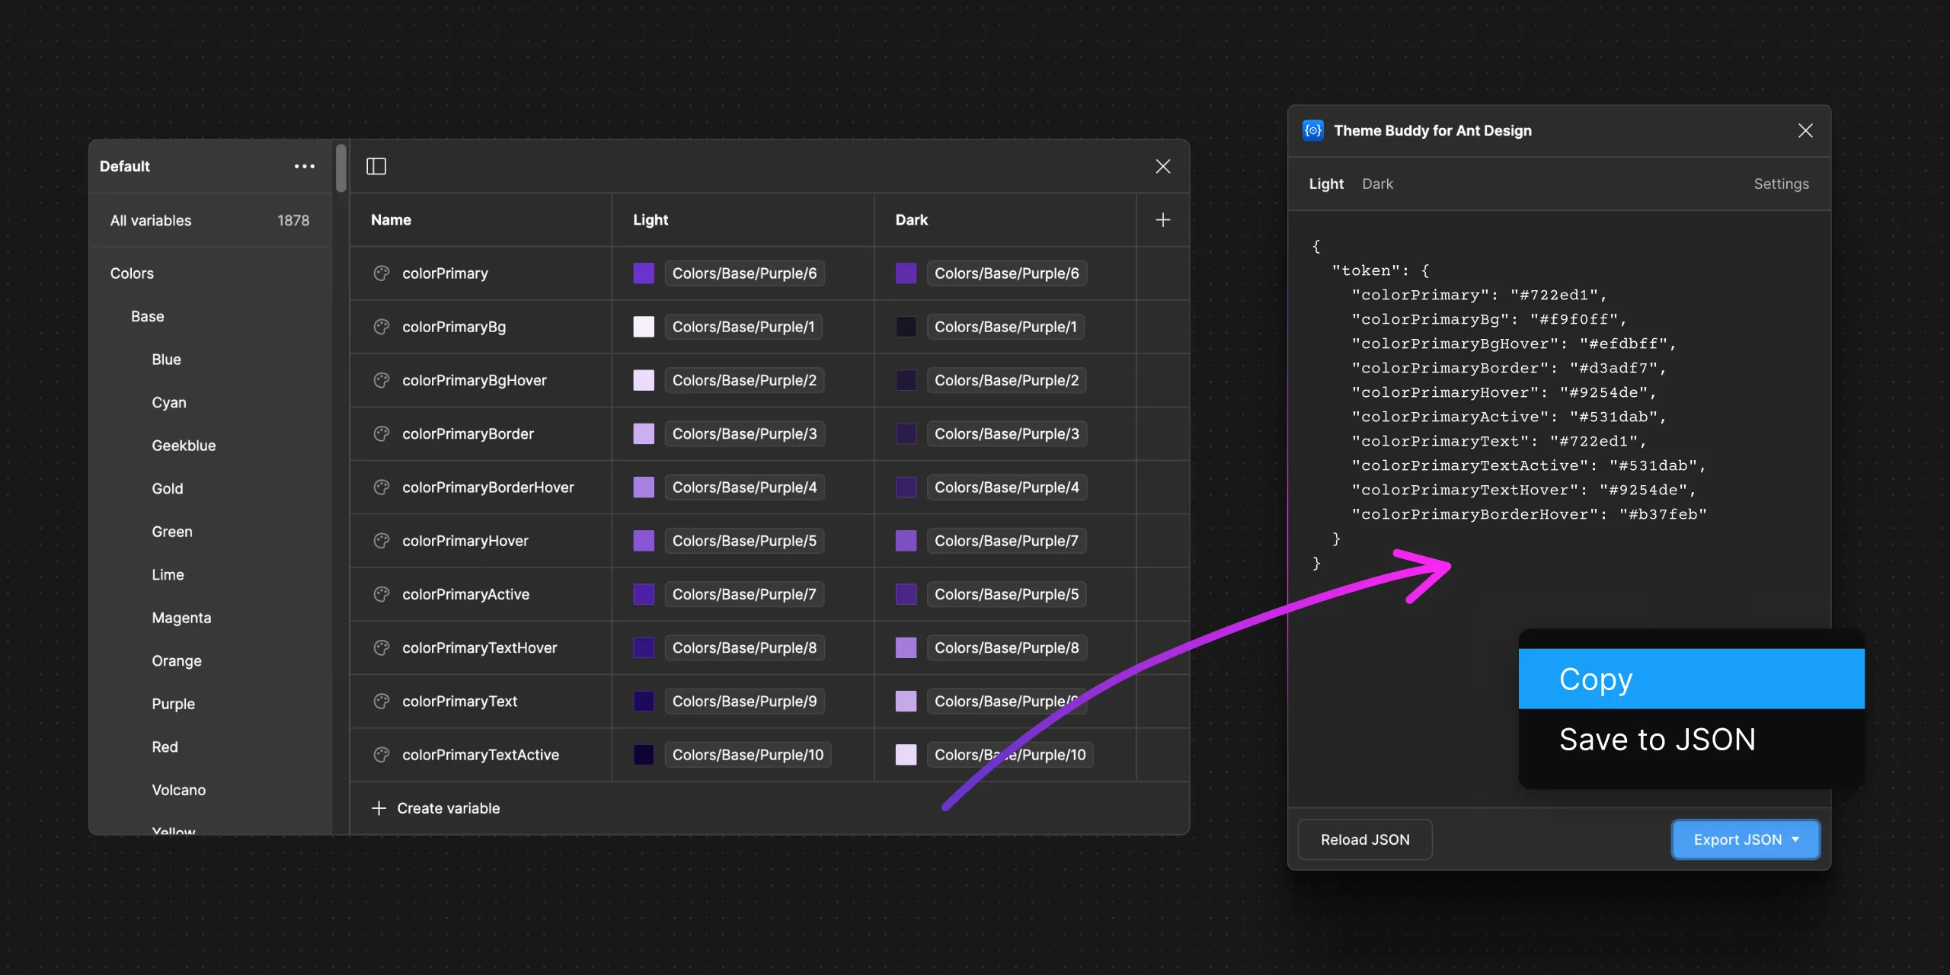Click the light color swatch for colorPrimaryBg

(643, 326)
